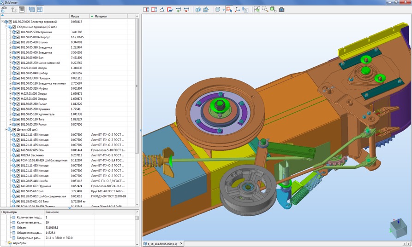Image resolution: width=412 pixels, height=247 pixels.
Task: Switch to the p_sb_181.50.05.000 document tab
Action: (x=162, y=243)
